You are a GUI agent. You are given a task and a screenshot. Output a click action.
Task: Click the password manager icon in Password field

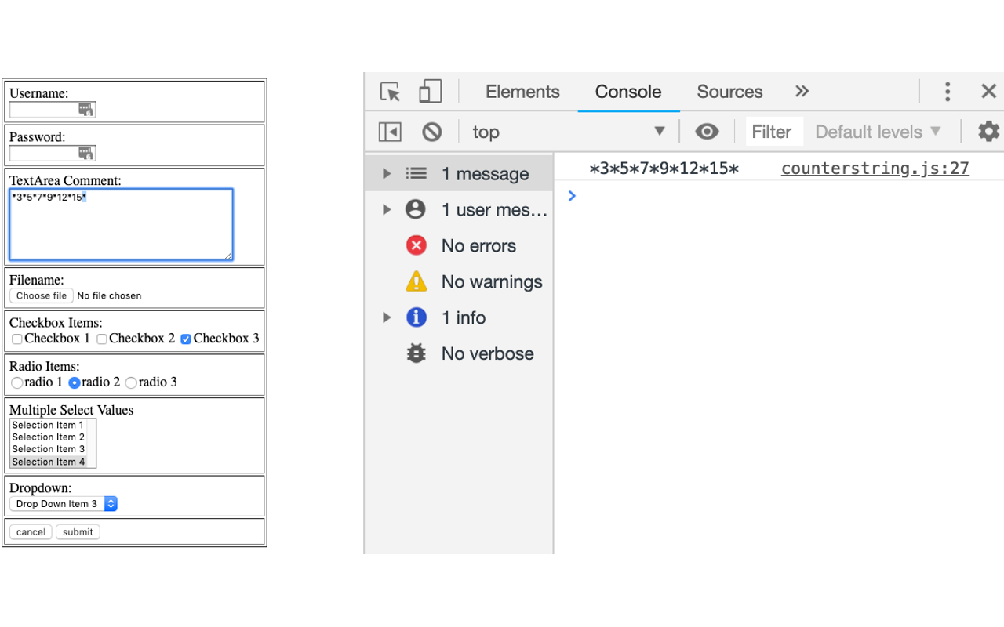[86, 153]
